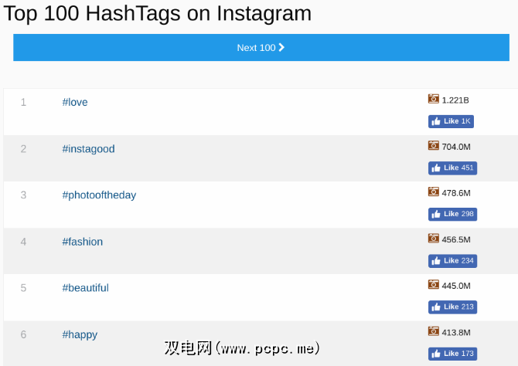Click the camera icon beside 413.8M

434,331
